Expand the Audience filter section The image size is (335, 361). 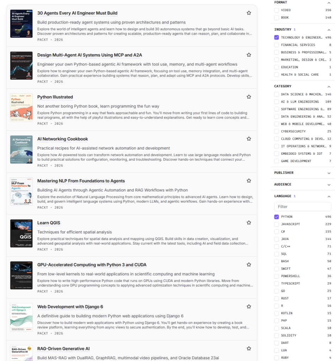coord(329,185)
